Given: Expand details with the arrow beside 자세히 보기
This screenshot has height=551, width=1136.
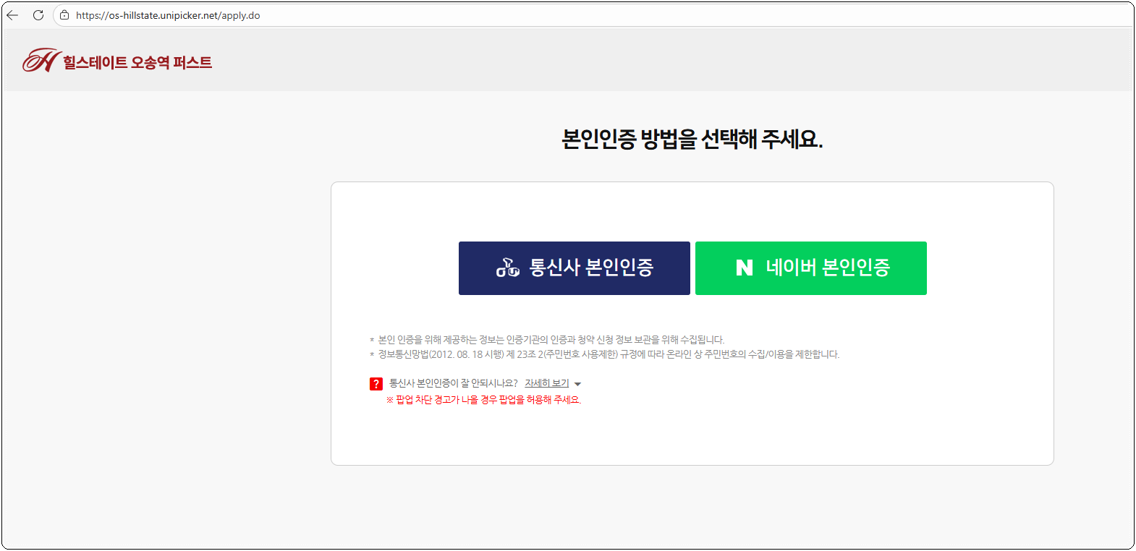Looking at the screenshot, I should [577, 384].
